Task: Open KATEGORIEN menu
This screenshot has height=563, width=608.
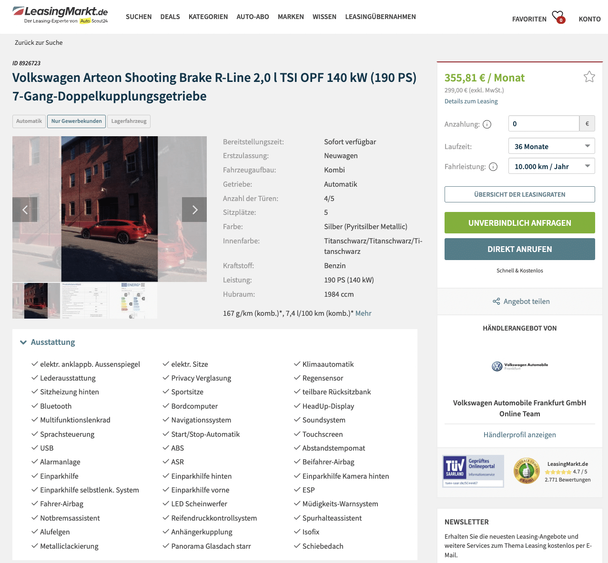Action: (x=208, y=17)
